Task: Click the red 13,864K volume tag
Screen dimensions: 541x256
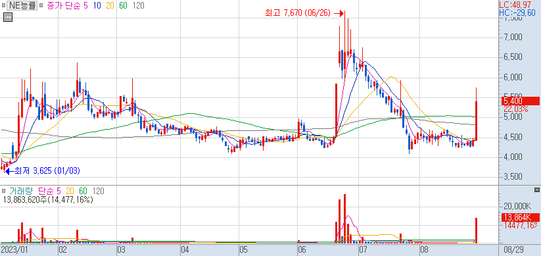Action: point(520,217)
